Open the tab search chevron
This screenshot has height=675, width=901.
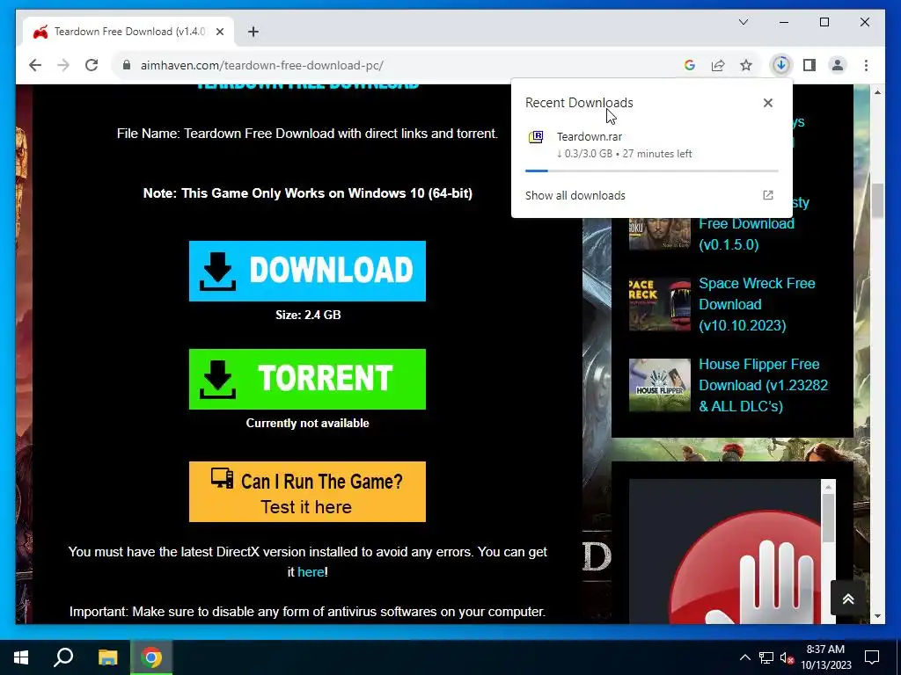pos(743,22)
